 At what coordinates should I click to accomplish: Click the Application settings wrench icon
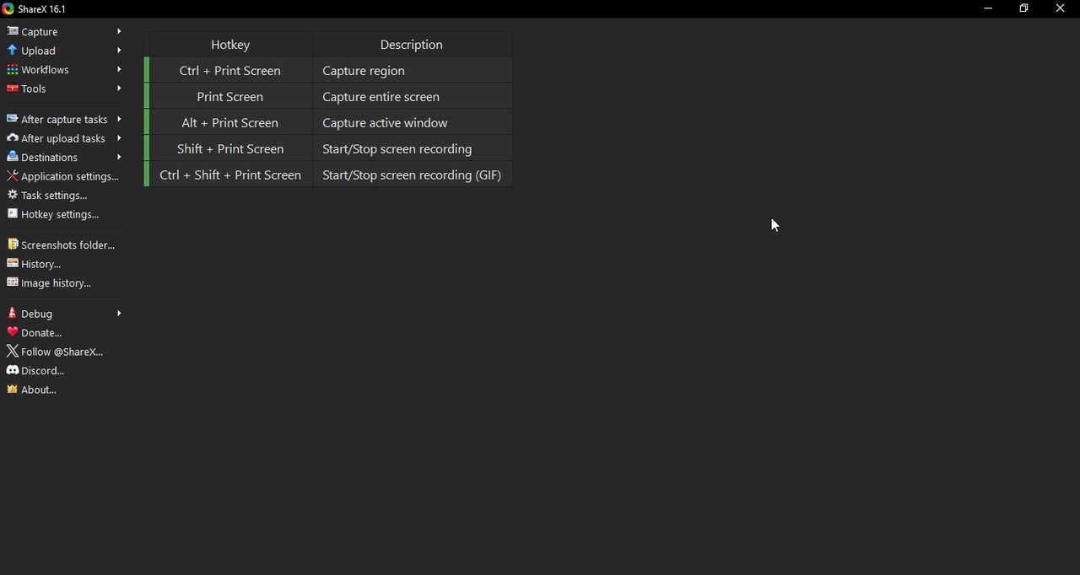point(13,176)
